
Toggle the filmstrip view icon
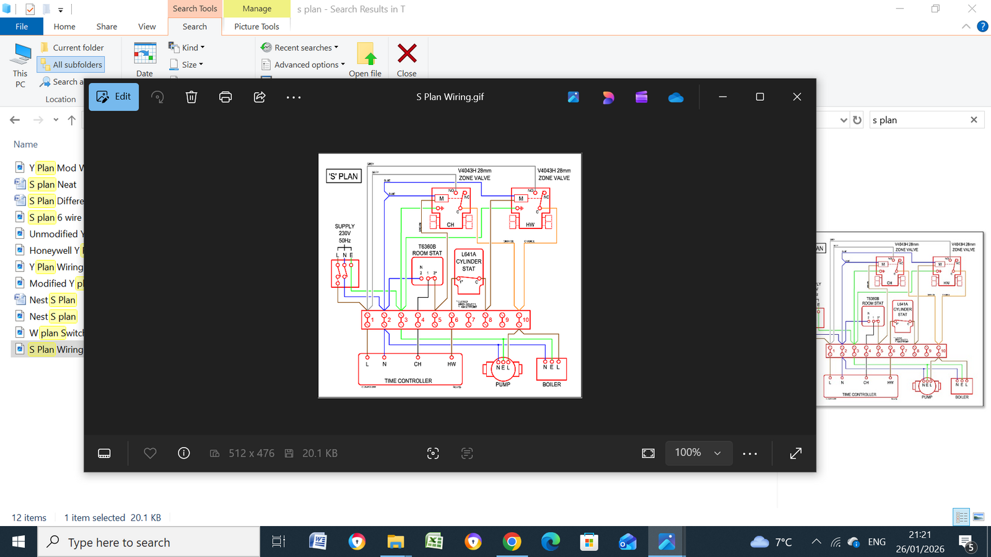(104, 454)
